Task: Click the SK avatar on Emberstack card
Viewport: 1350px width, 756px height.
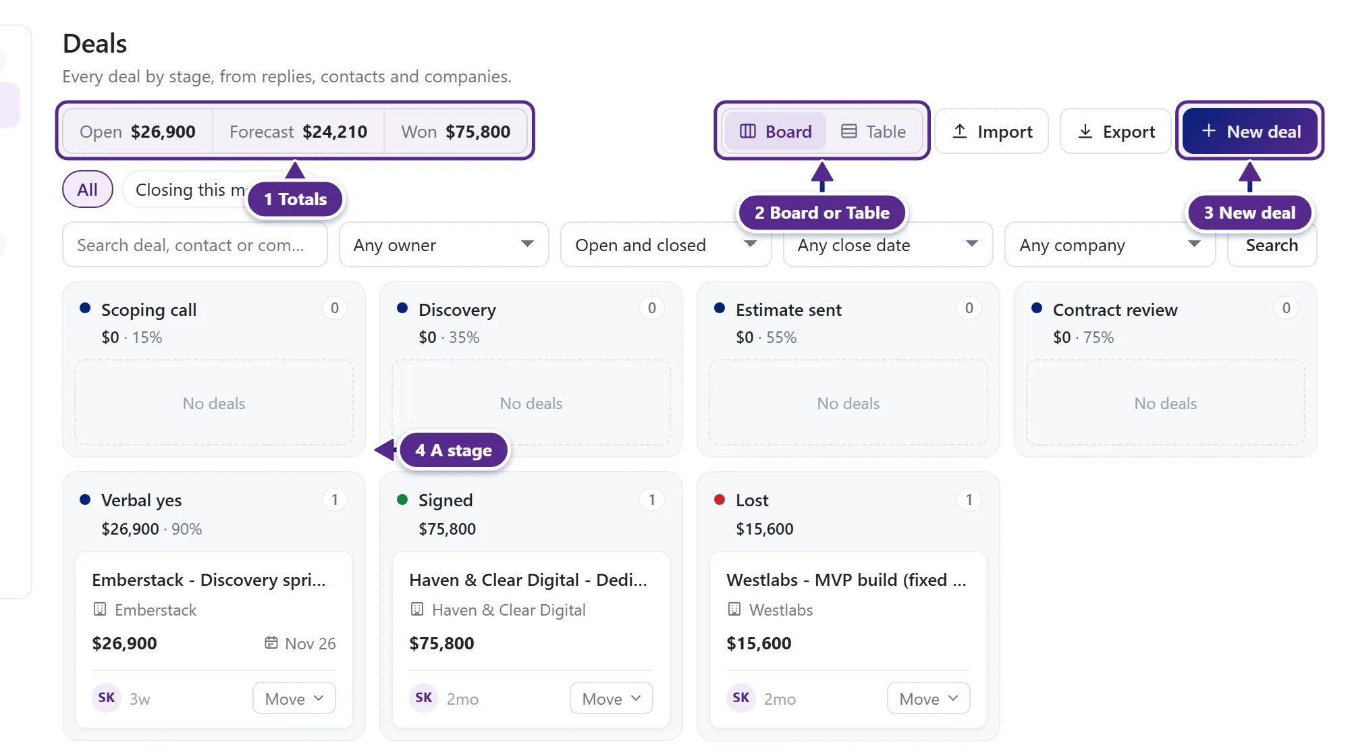Action: 107,698
